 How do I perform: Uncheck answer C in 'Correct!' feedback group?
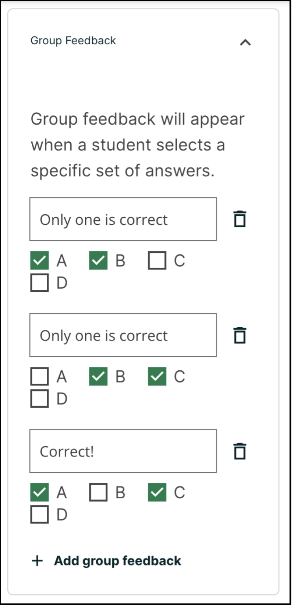click(157, 492)
